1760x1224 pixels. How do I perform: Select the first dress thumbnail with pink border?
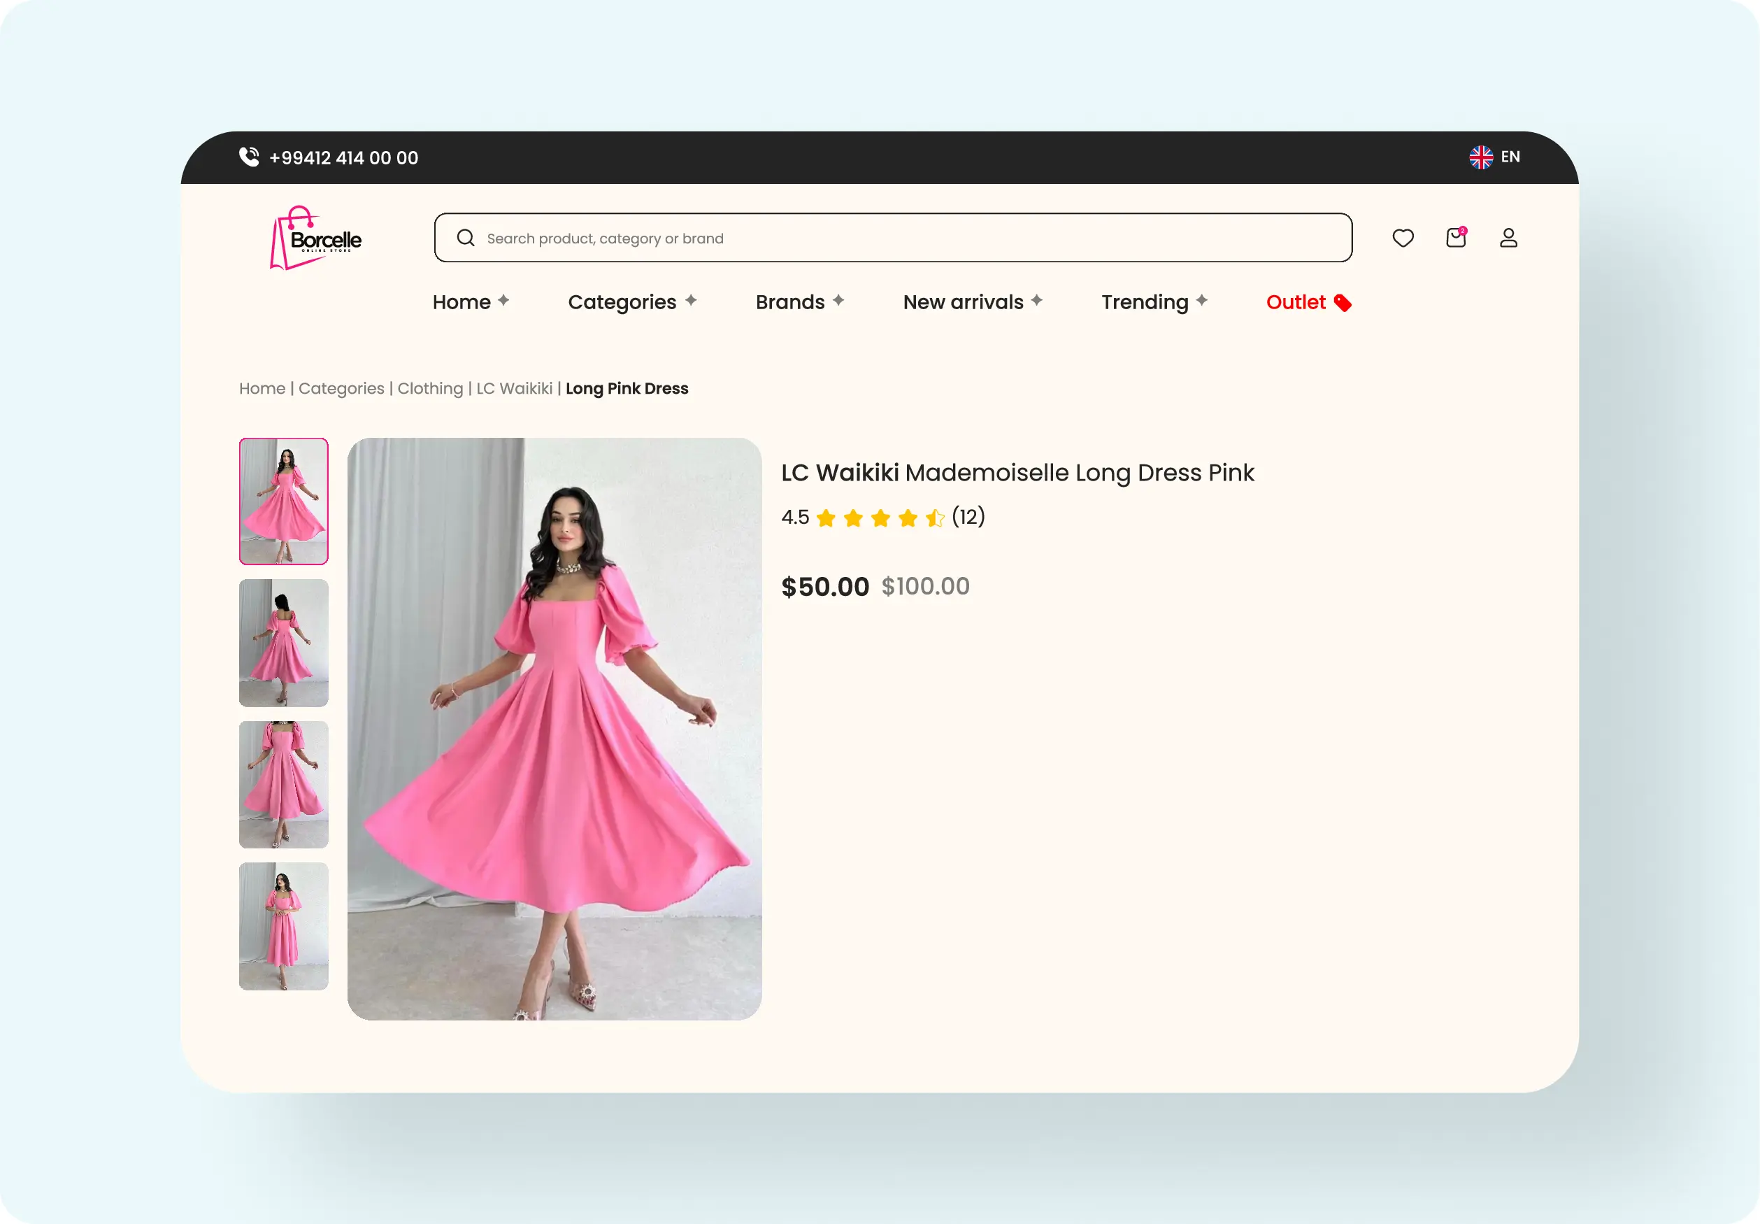[284, 501]
